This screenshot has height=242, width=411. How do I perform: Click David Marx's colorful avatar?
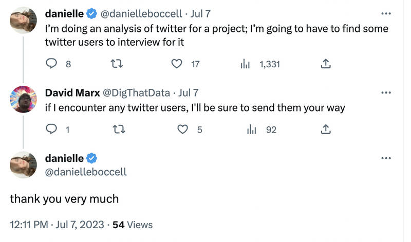click(x=23, y=99)
